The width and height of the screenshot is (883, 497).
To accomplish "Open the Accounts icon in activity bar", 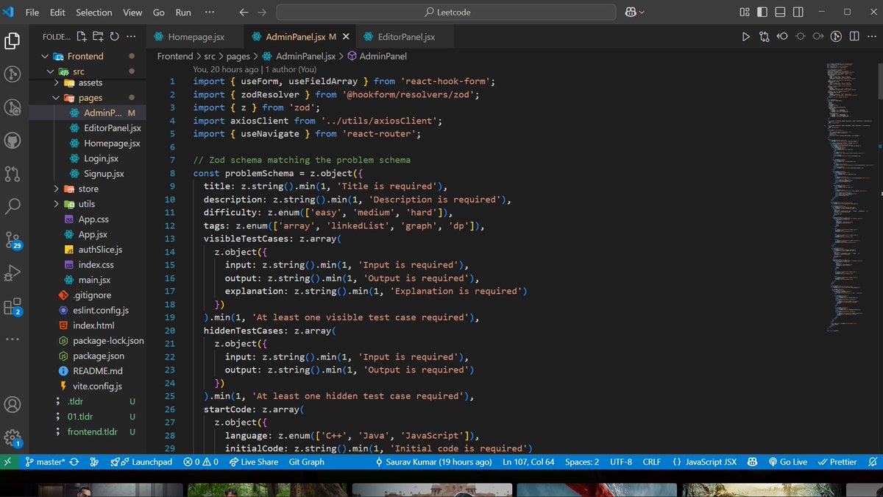I will (x=12, y=405).
